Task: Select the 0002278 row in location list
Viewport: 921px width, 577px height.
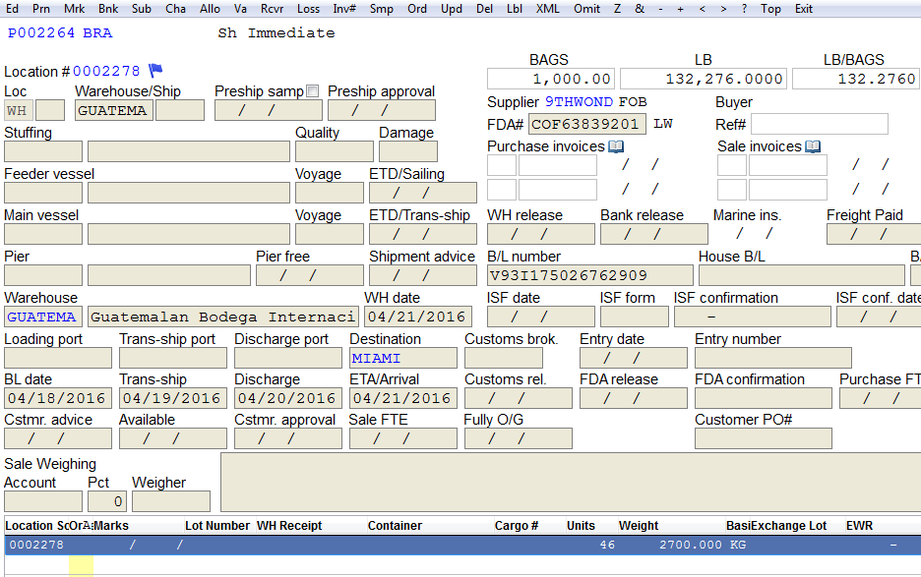Action: [462, 545]
